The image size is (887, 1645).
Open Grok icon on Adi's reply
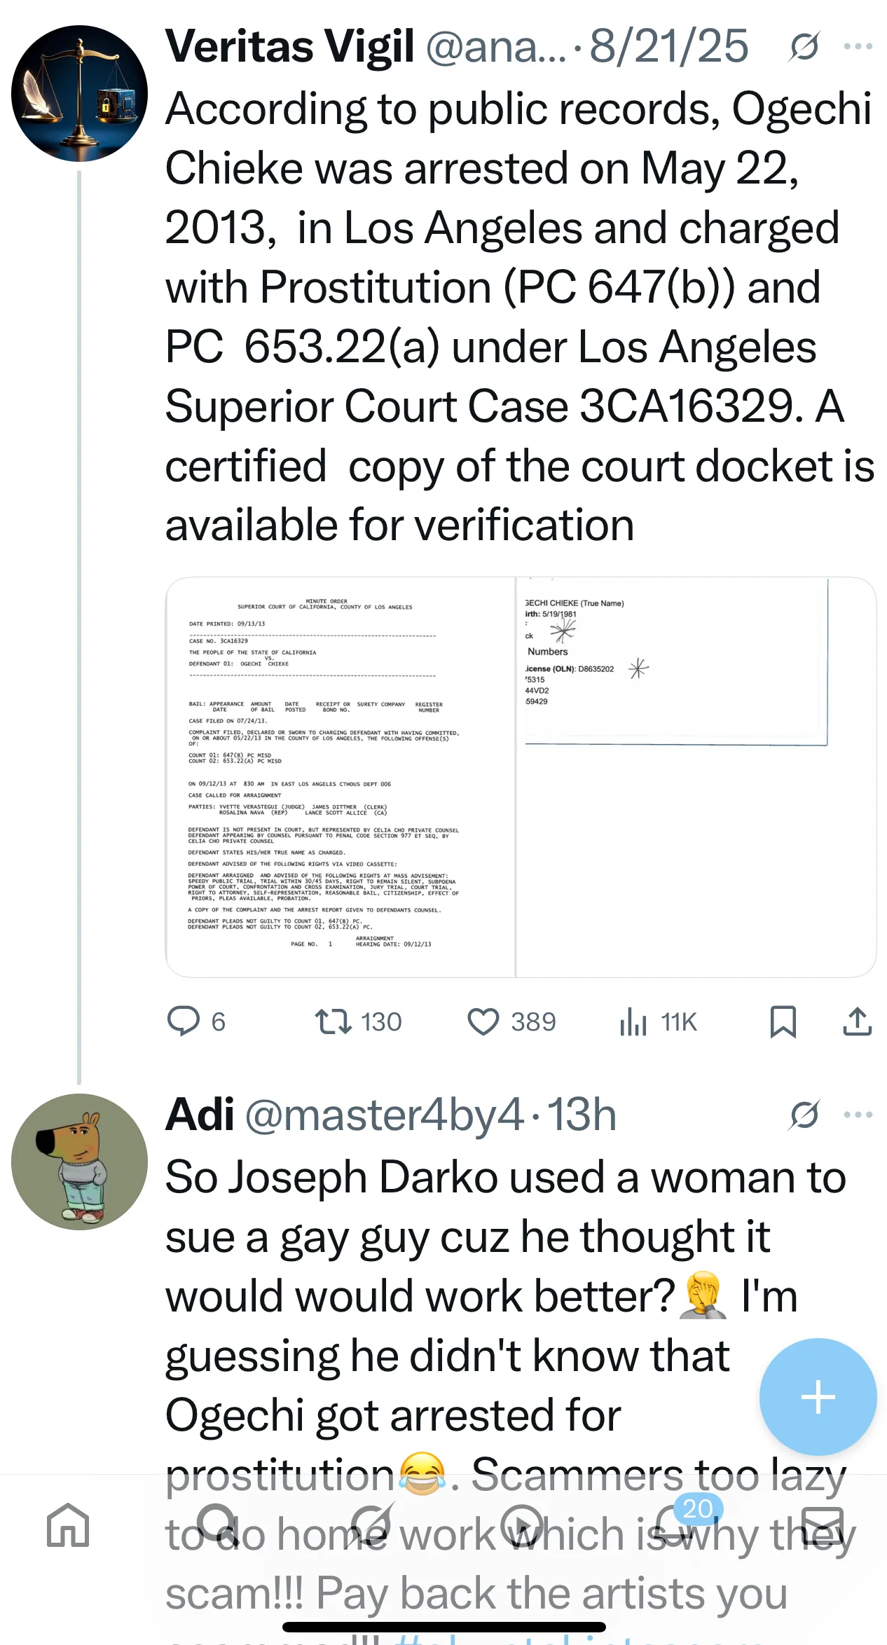tap(804, 1115)
